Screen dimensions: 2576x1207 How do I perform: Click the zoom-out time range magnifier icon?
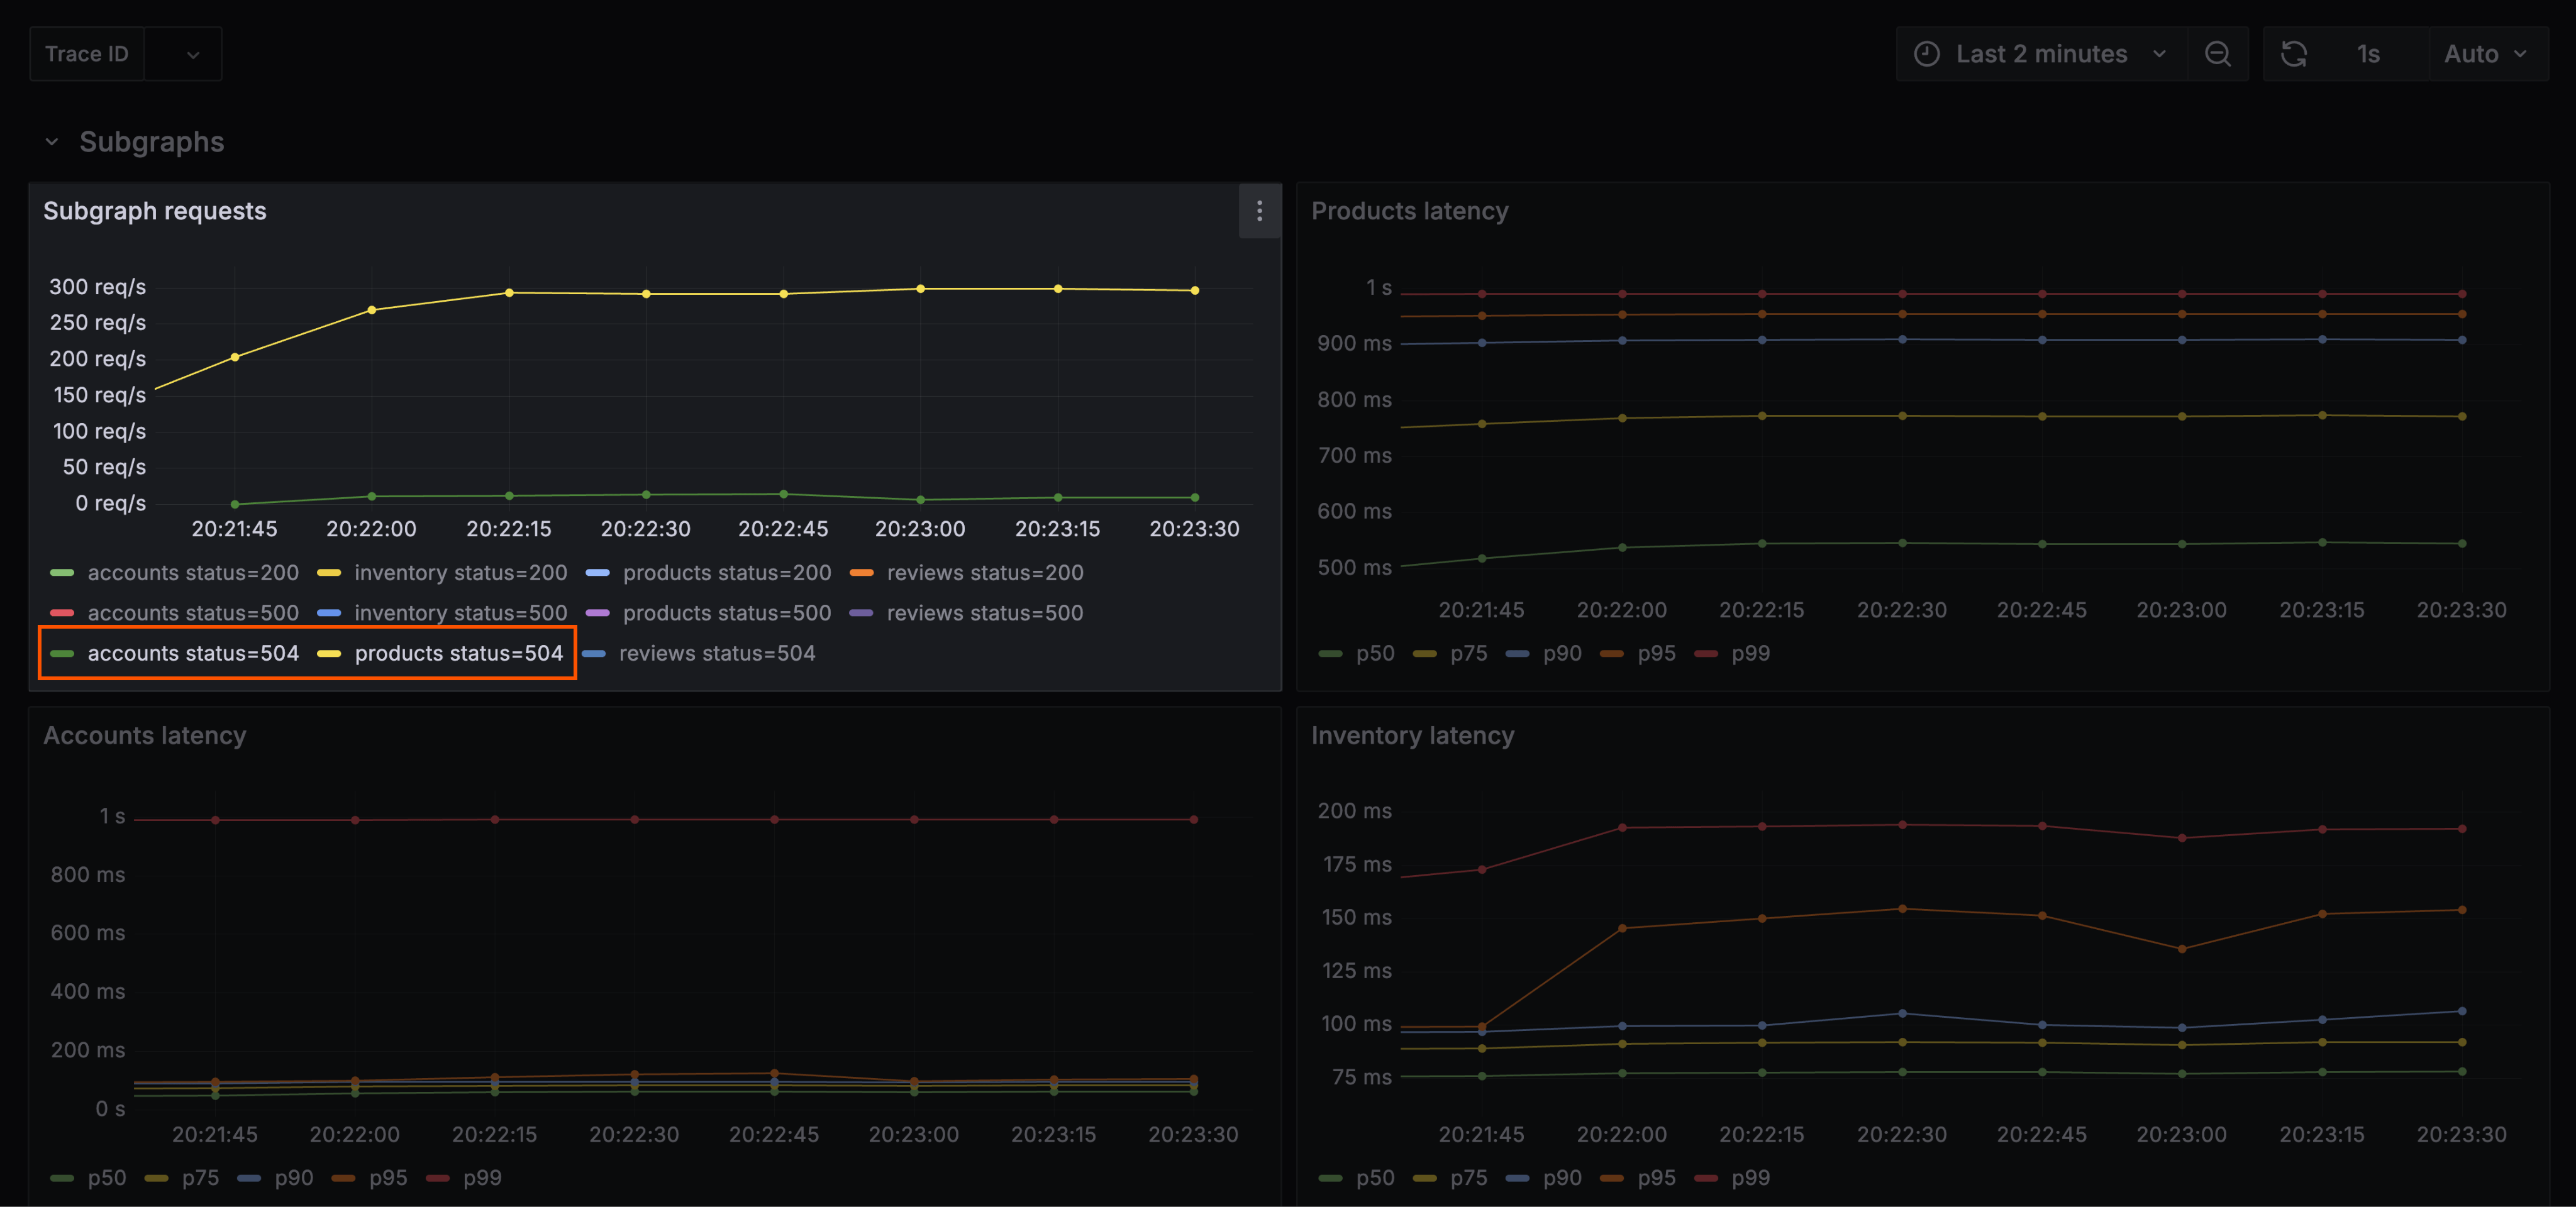coord(2218,54)
